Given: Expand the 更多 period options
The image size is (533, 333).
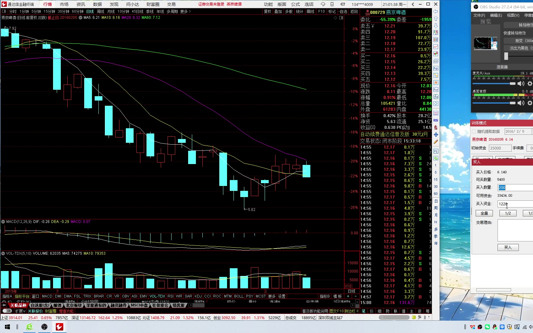Looking at the screenshot, I should tap(185, 11).
